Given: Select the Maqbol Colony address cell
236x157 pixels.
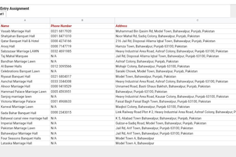Looking at the screenshot, I should (175, 107).
